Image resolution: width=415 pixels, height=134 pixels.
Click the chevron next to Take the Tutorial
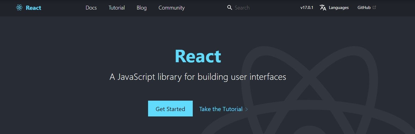tap(246, 109)
